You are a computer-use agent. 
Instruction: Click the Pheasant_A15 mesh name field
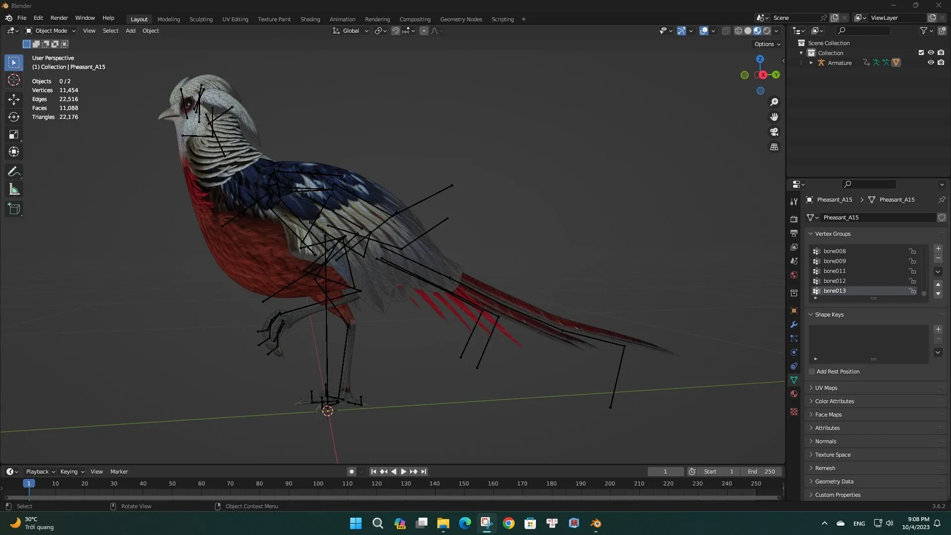click(x=877, y=217)
